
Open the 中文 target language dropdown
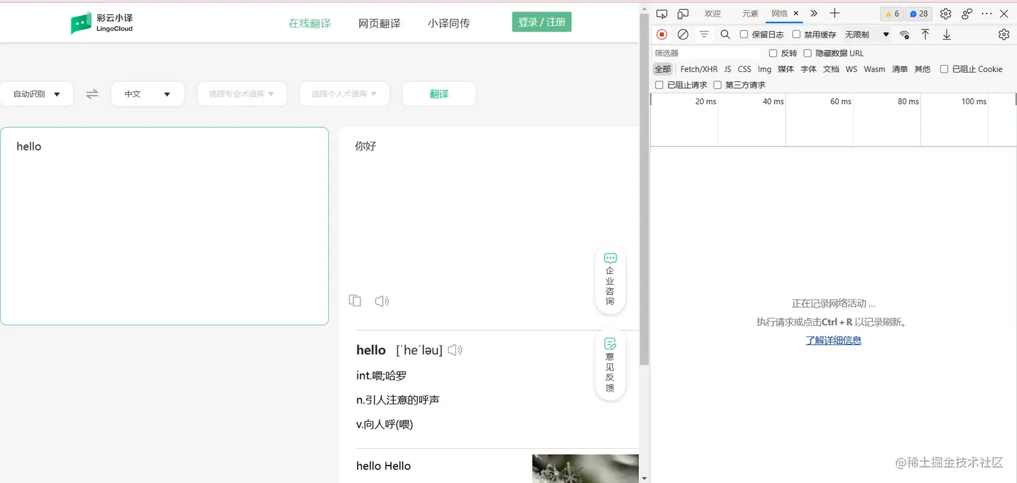(x=147, y=94)
